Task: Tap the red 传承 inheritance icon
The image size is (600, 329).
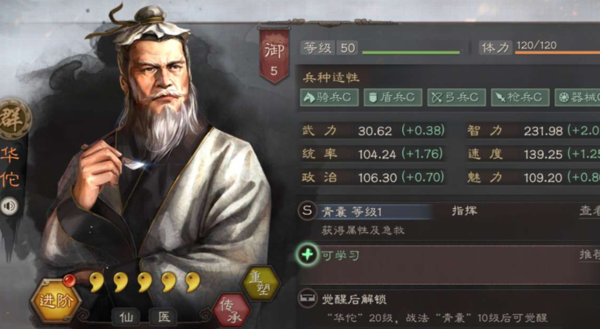Action: point(232,310)
